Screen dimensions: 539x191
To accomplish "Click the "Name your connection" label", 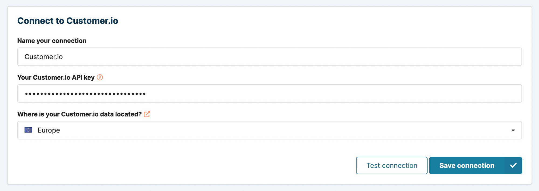I will click(x=52, y=41).
